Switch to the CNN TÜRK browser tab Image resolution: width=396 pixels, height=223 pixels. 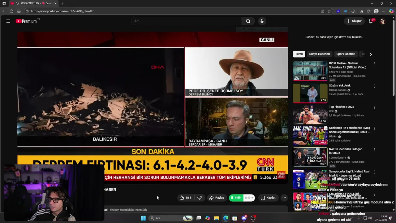33,3
